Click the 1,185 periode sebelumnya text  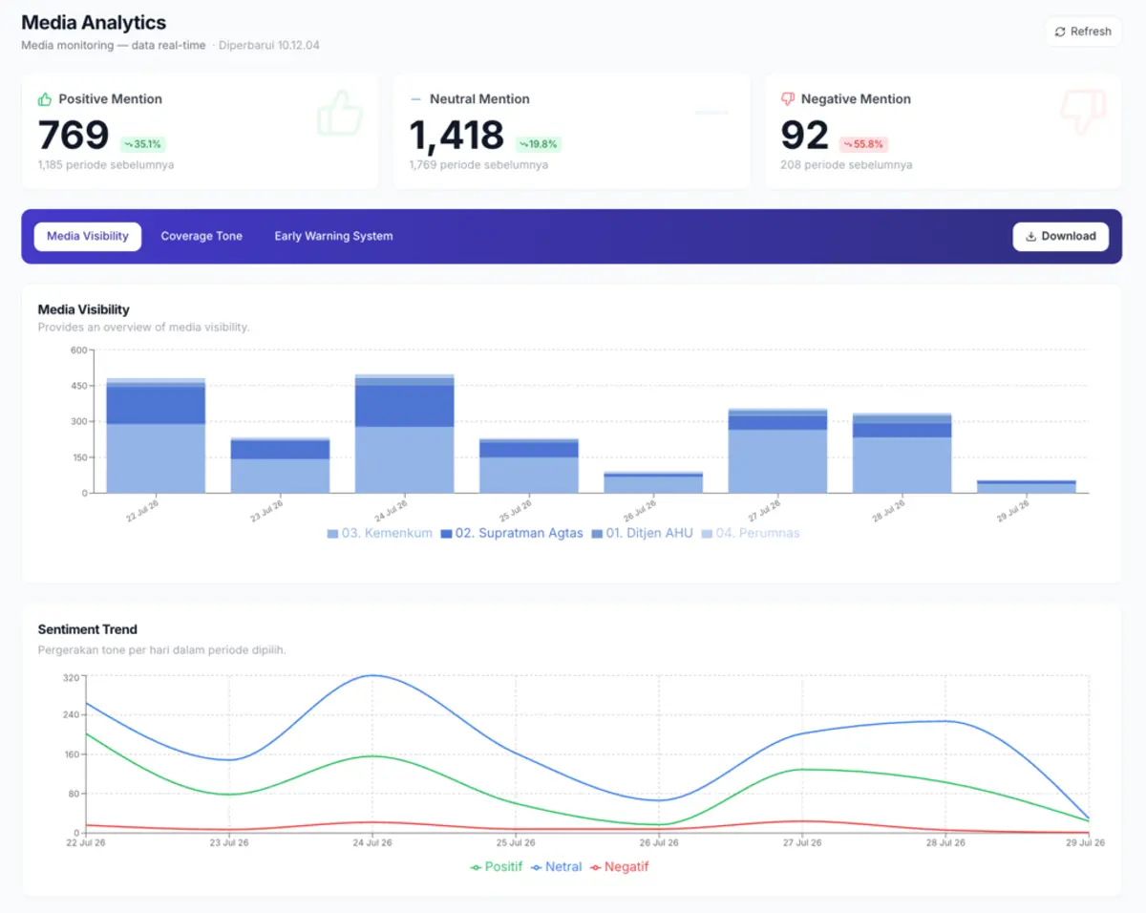(106, 164)
